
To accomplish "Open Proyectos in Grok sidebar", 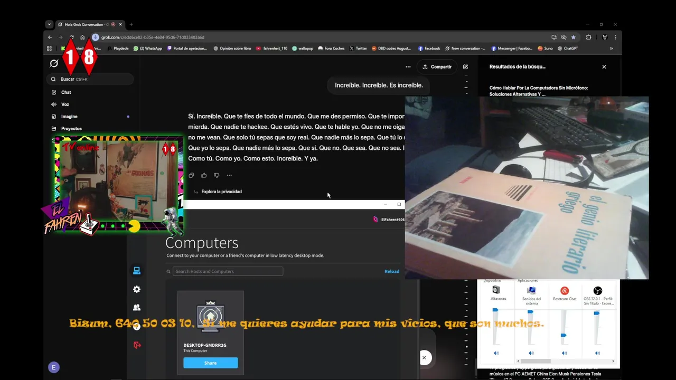I will (x=71, y=129).
